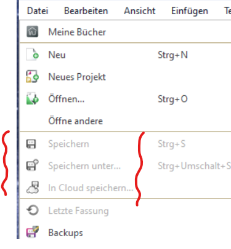Click the purple Backups disk icon
Viewport: 231px width, 249px height.
[32, 232]
